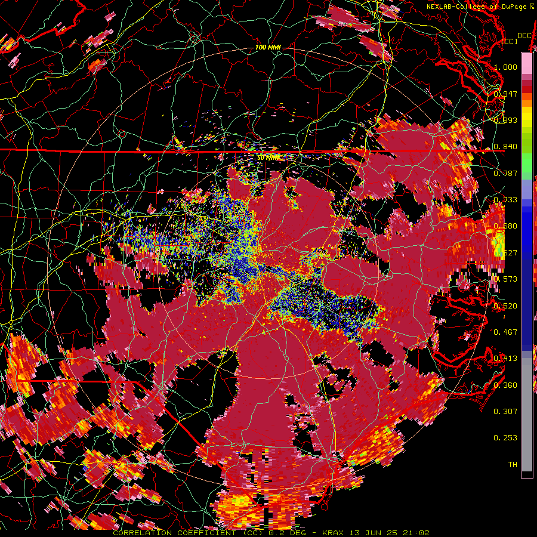Click the 0.680 scale value
This screenshot has height=537, width=537.
[x=505, y=226]
